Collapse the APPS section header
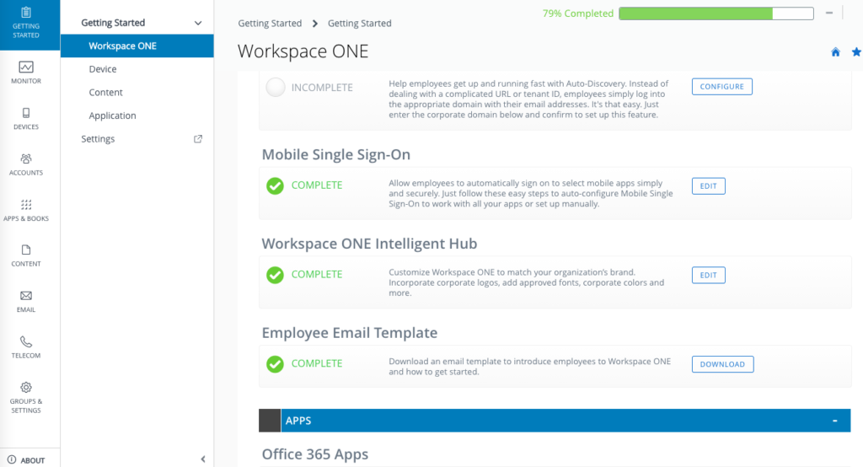Viewport: 863px width, 467px height. (834, 421)
